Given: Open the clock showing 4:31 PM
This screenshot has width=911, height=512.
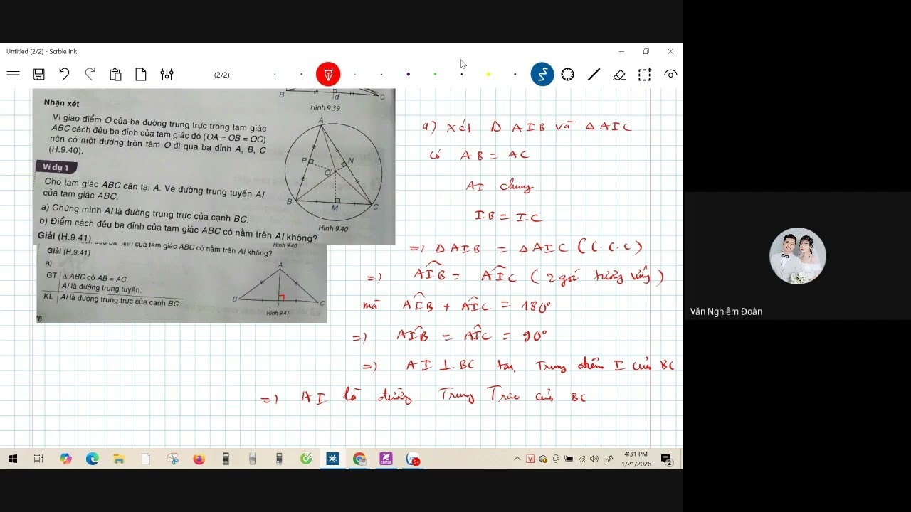Looking at the screenshot, I should coord(636,459).
